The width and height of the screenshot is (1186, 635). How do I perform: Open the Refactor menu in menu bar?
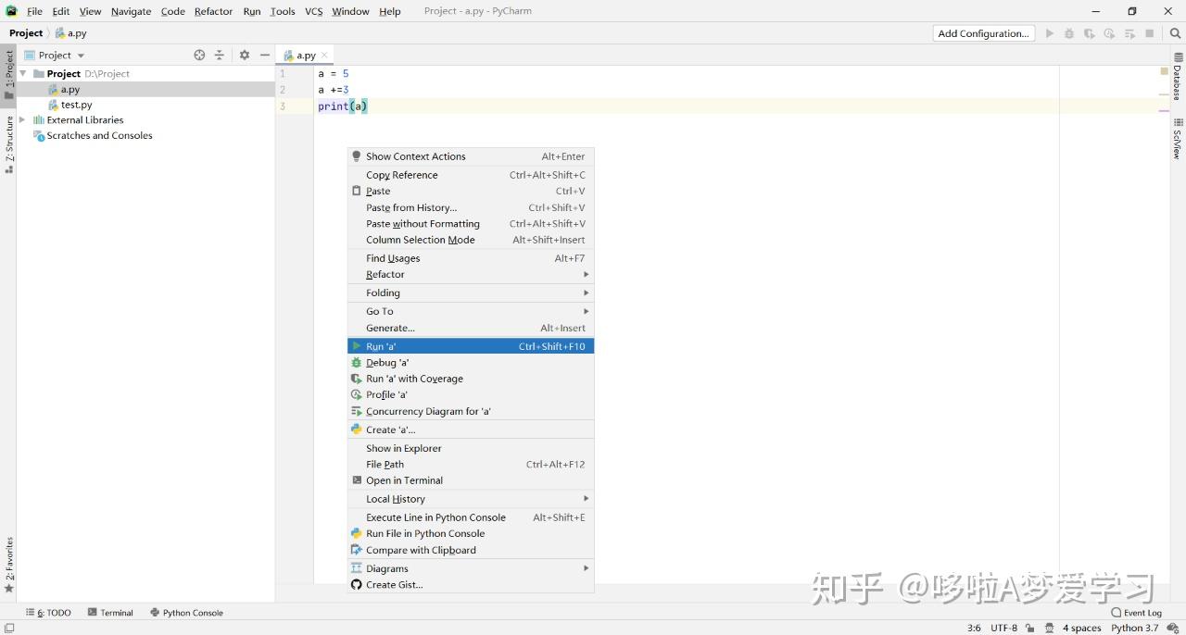[213, 11]
